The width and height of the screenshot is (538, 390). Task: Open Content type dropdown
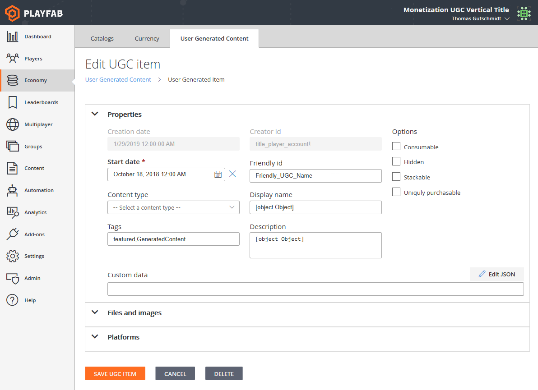pos(173,207)
